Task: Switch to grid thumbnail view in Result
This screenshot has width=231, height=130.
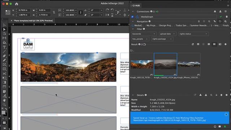Action: (x=214, y=44)
